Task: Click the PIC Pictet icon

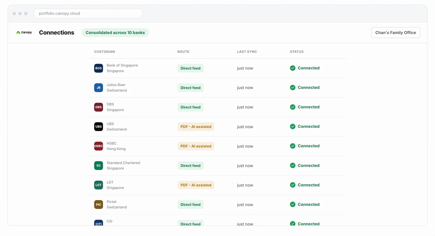Action: tap(98, 204)
